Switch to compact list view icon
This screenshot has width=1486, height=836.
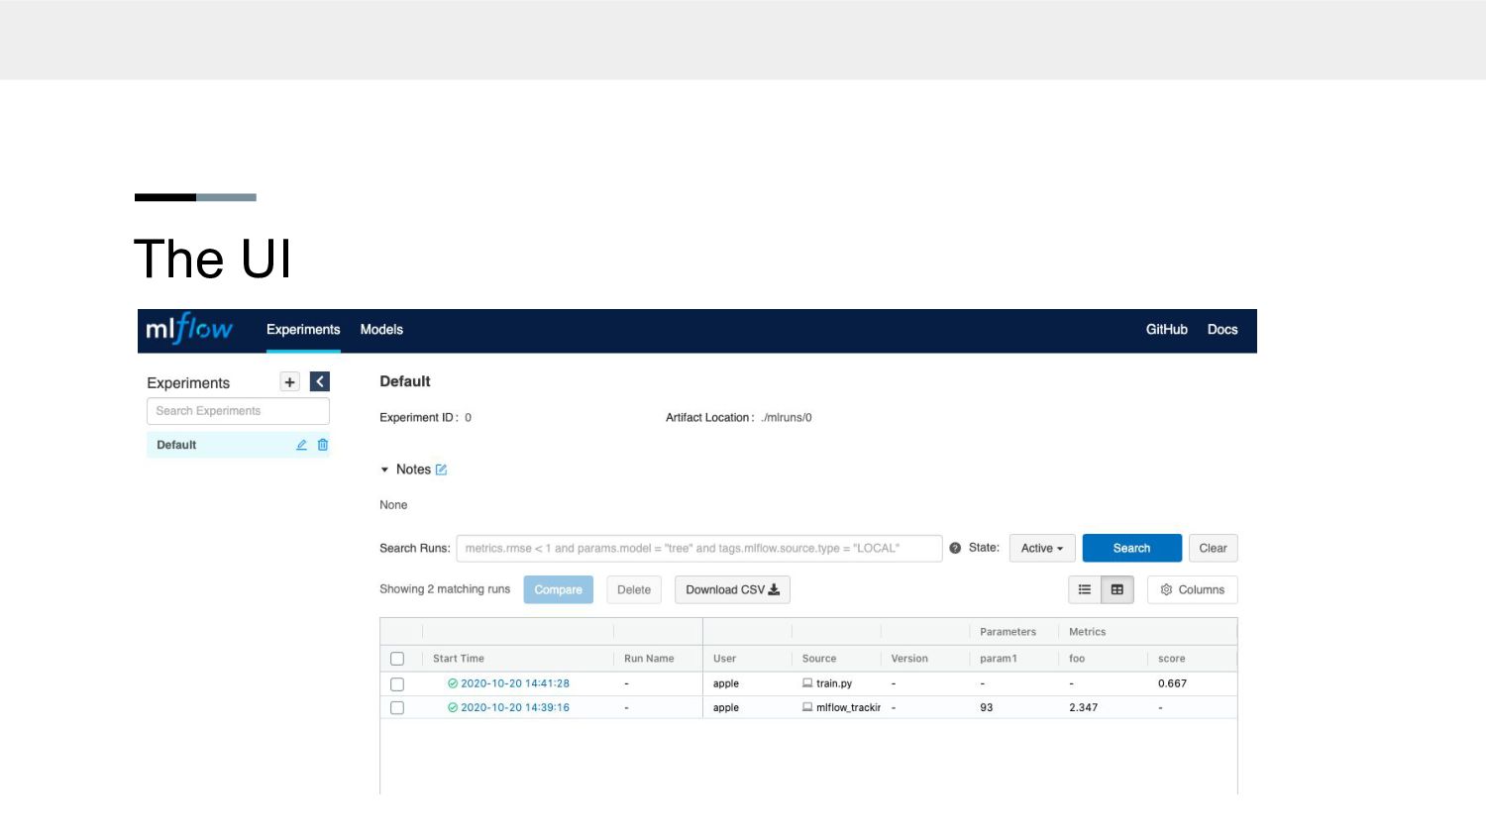1085,589
